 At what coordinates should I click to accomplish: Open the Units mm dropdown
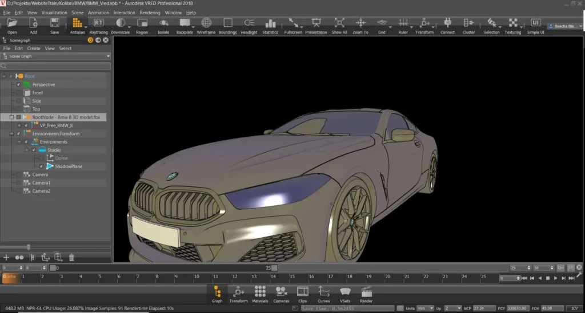425,308
